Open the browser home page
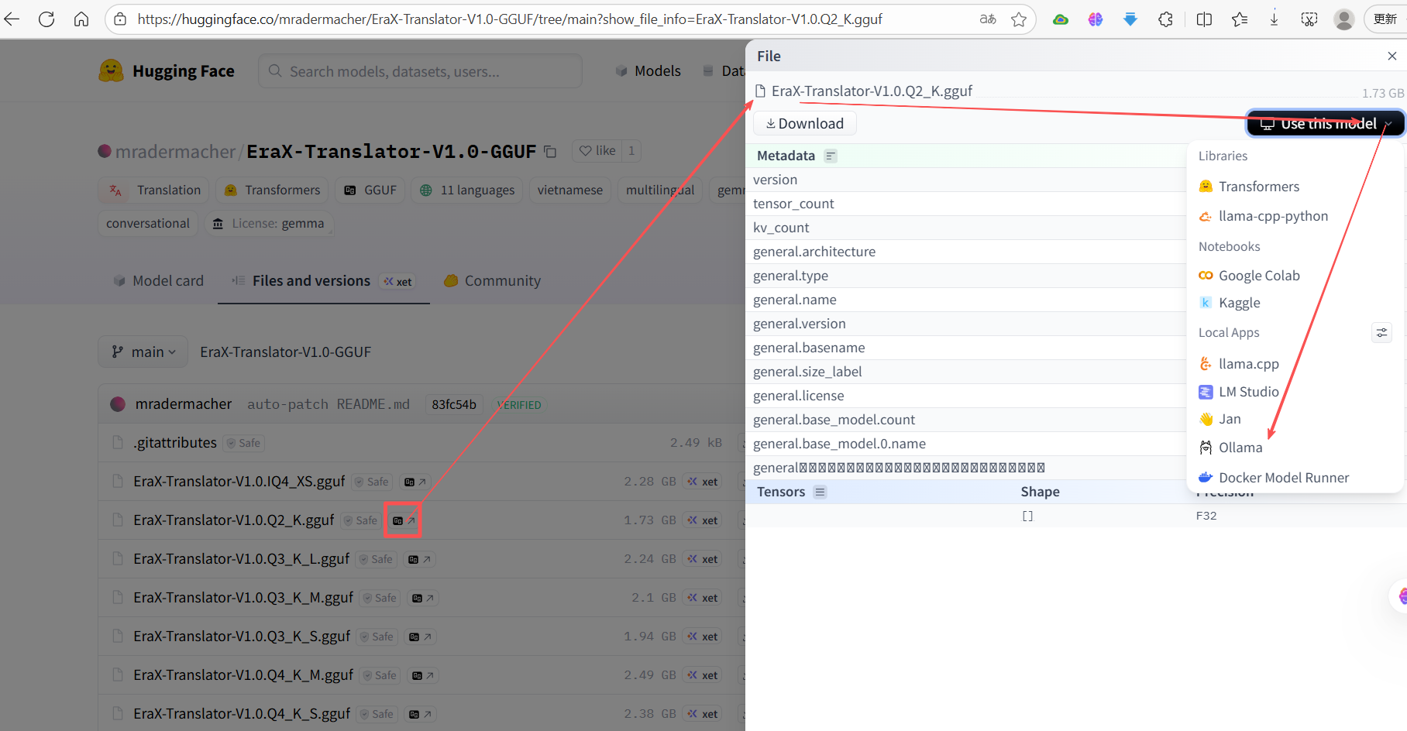This screenshot has height=731, width=1407. click(81, 19)
